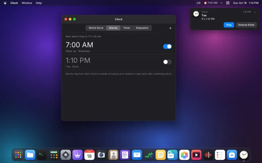Enable the 1:10 PM Tea alarm
Viewport: 262px width, 163px height.
(167, 62)
